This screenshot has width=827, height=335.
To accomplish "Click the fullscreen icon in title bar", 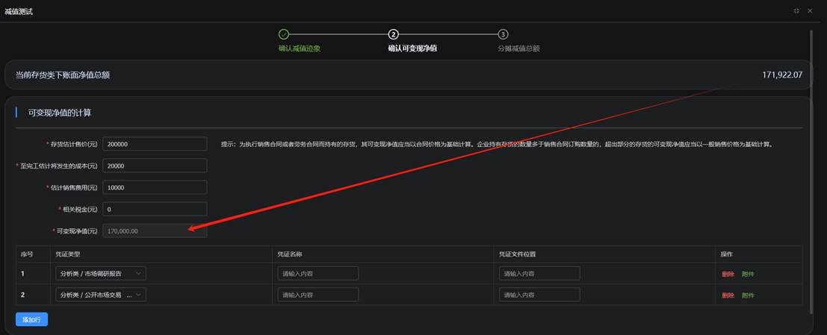I will coord(796,11).
